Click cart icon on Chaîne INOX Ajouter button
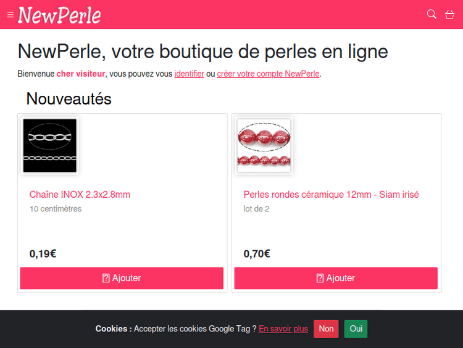 (x=106, y=278)
